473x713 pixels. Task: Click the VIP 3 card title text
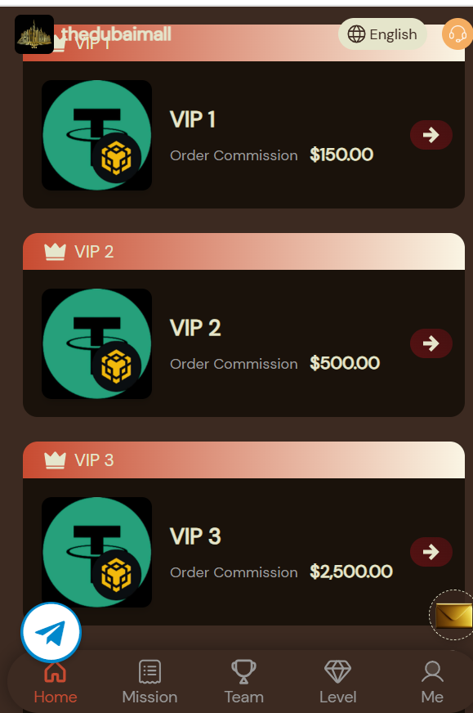tap(195, 536)
